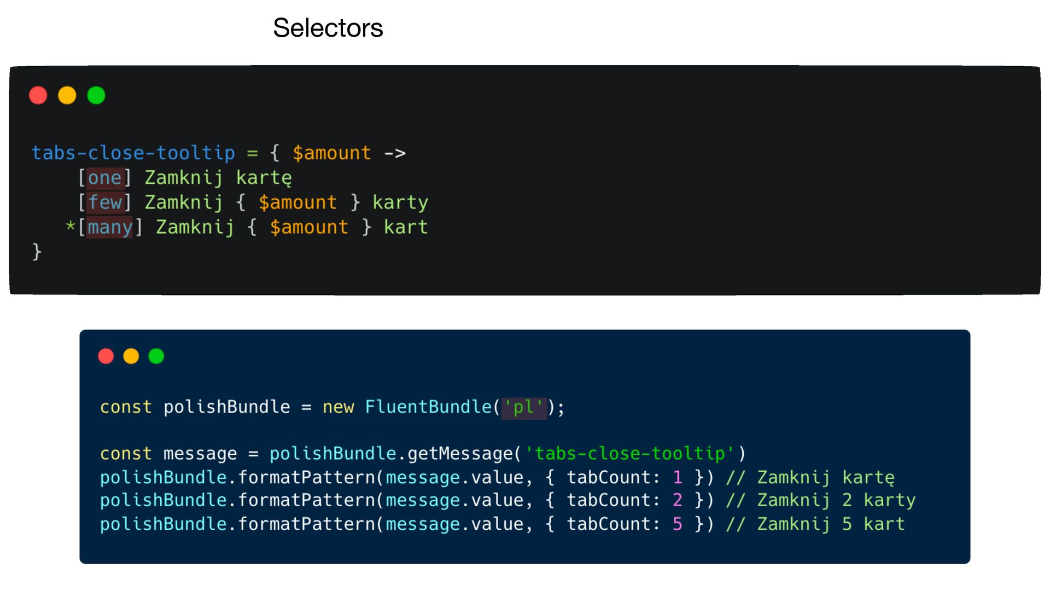Click the yellow dot in the bottom code window

tap(131, 356)
